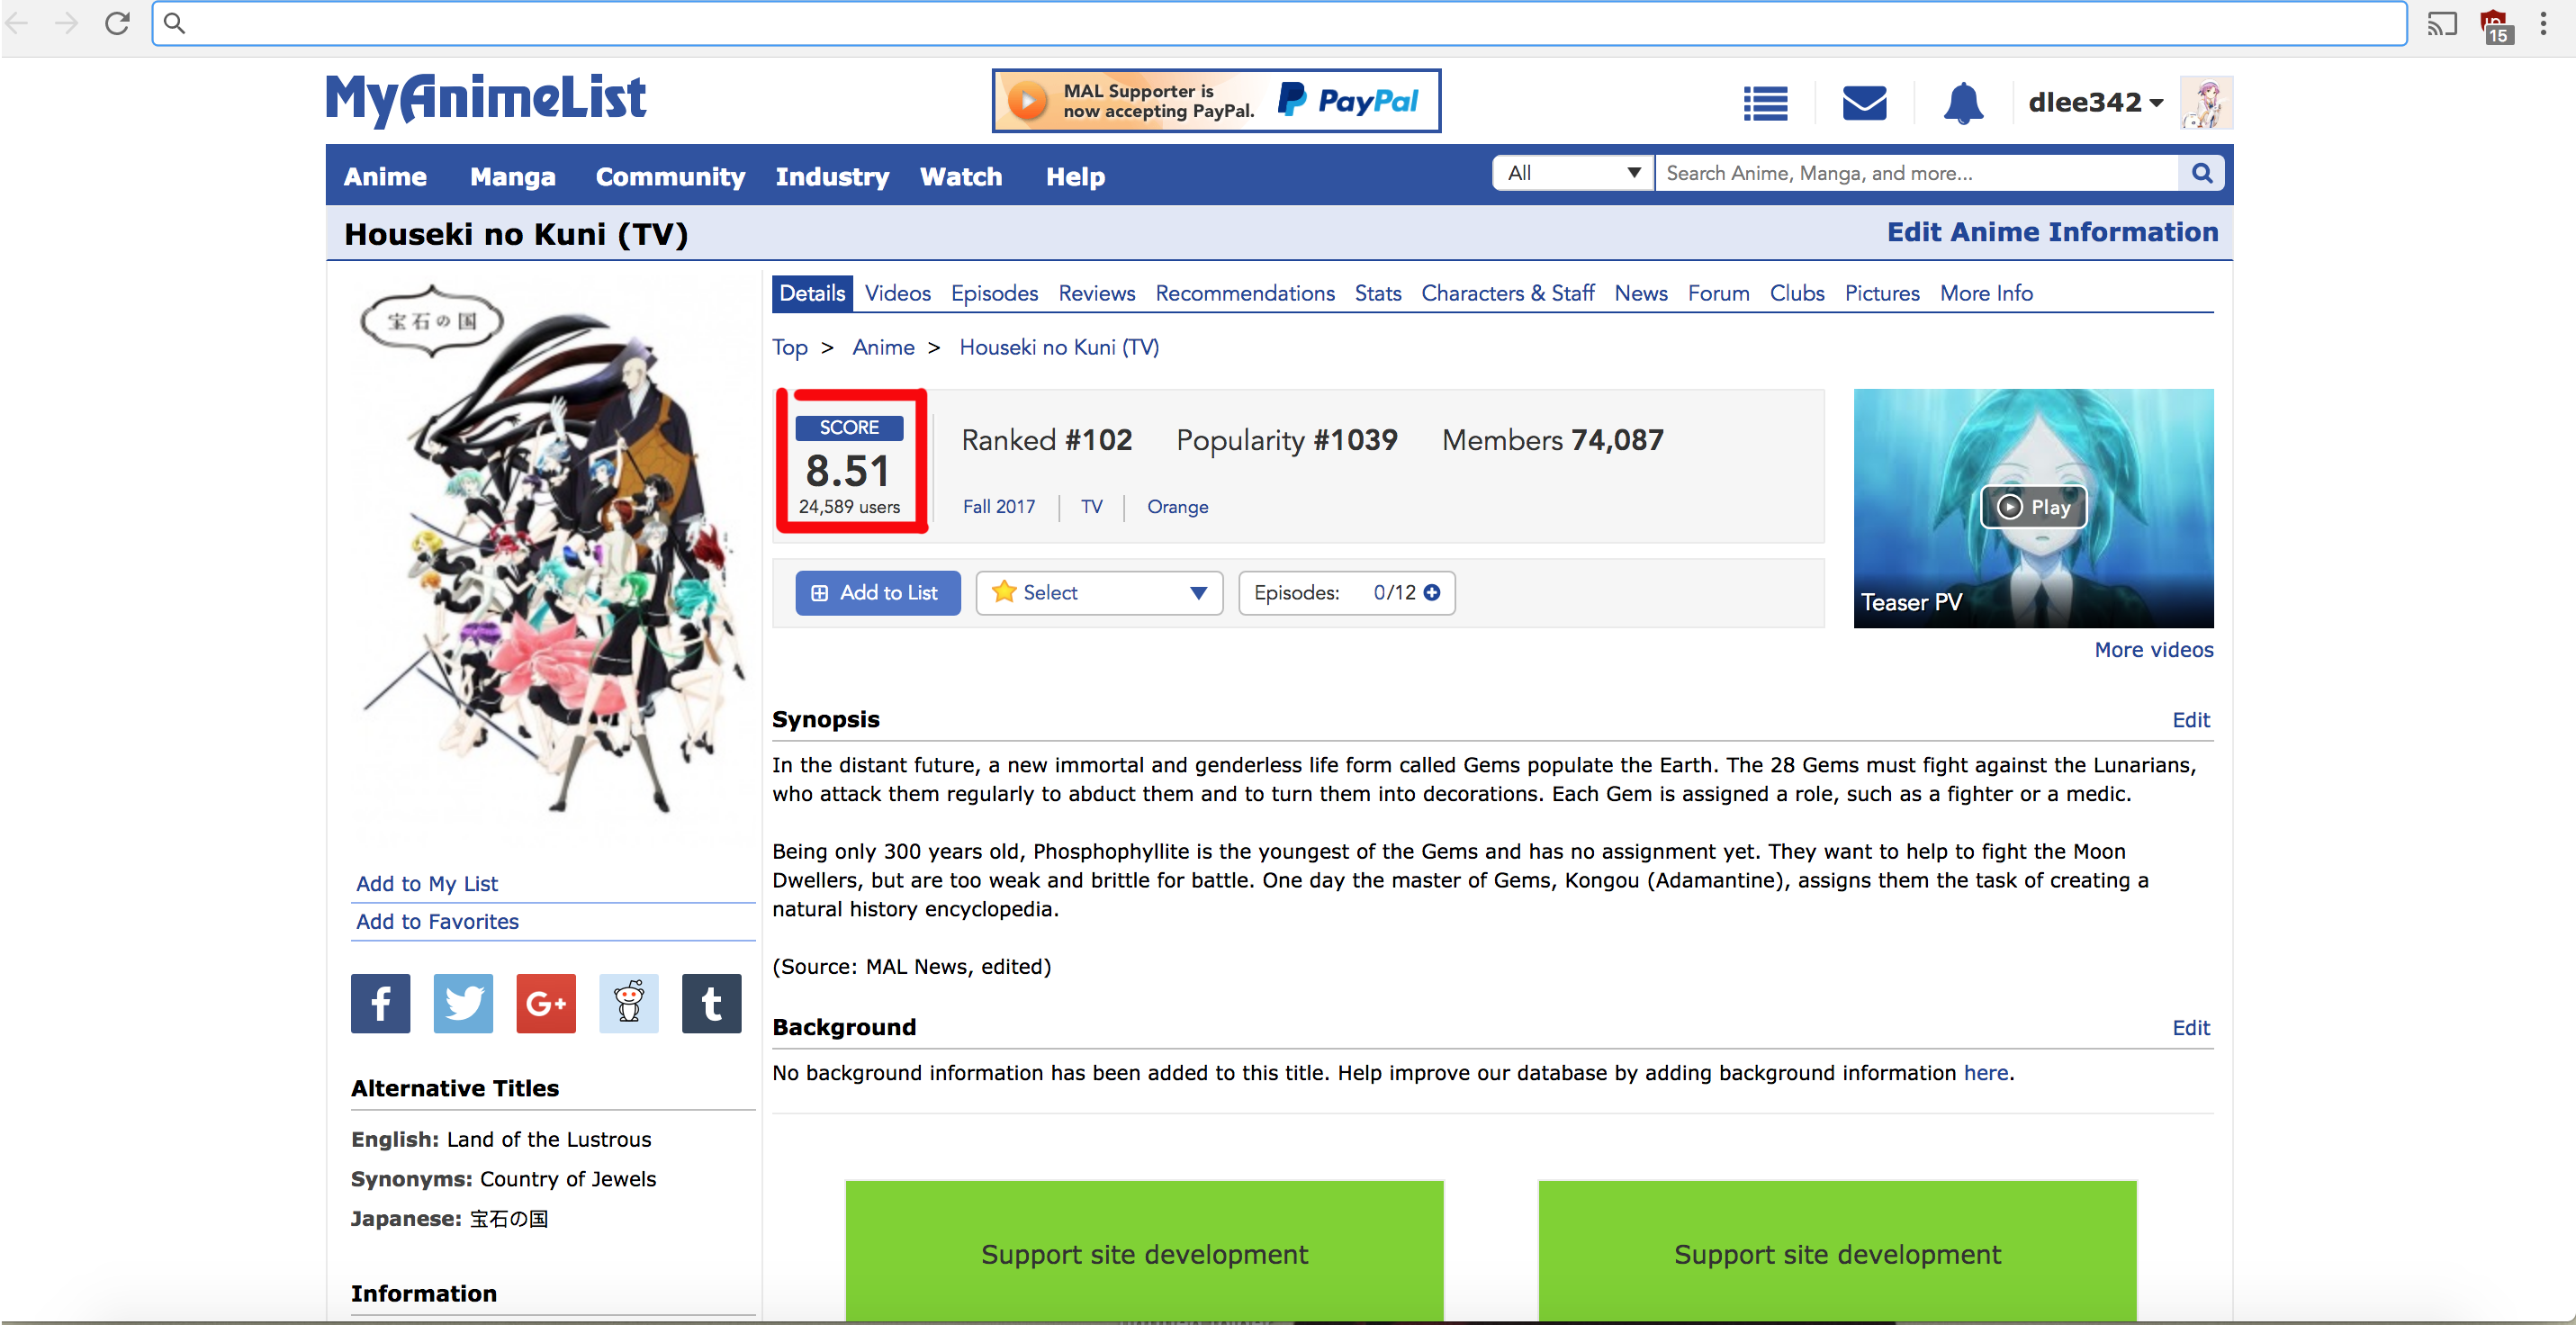Viewport: 2576px width, 1325px height.
Task: Open messages envelope icon
Action: pos(1864,103)
